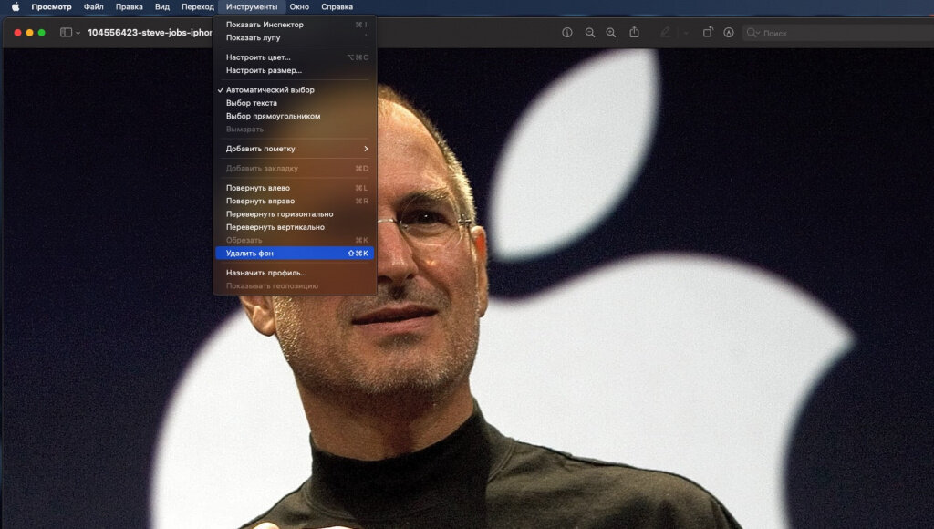Click the rotate icon in toolbar
Viewport: 934px width, 529px height.
tap(708, 32)
